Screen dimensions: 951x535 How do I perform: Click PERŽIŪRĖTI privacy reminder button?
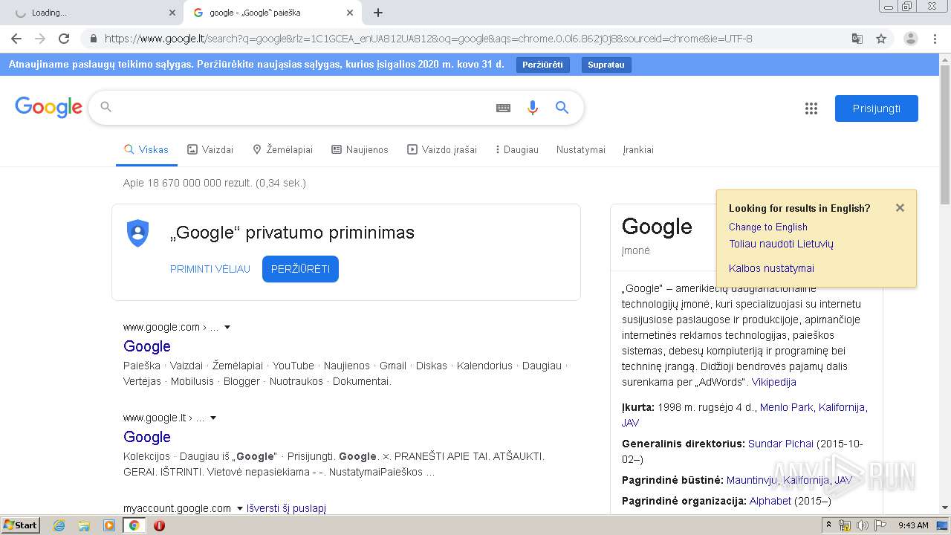[x=300, y=269]
